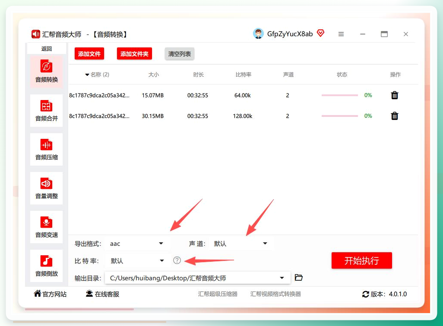The width and height of the screenshot is (443, 326).
Task: Open 在线客服 online support
Action: [x=103, y=294]
